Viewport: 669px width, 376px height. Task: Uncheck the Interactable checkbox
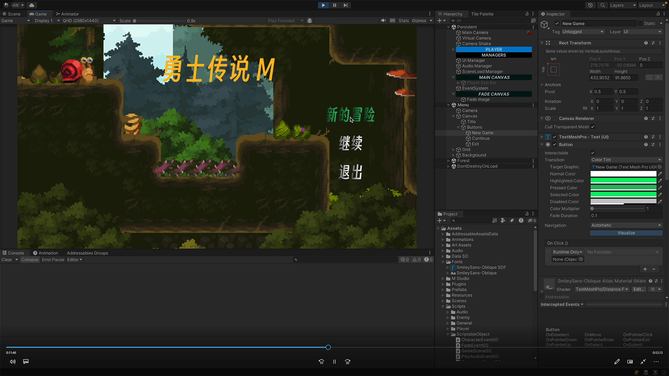[x=593, y=153]
